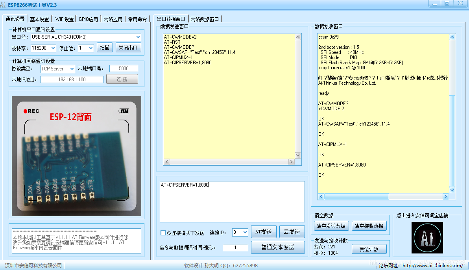Click the command input box with AT+CIPSERVER=1,8080

232,202
